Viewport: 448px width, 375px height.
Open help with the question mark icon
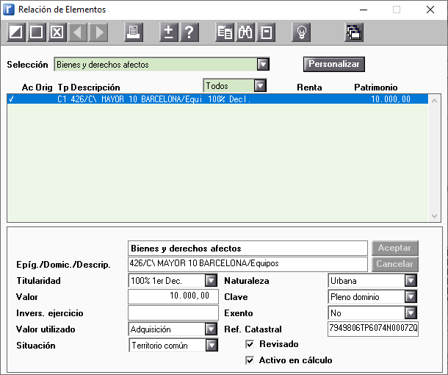tap(189, 32)
